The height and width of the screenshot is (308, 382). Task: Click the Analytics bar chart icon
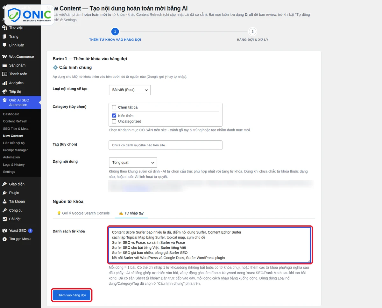coord(4,83)
